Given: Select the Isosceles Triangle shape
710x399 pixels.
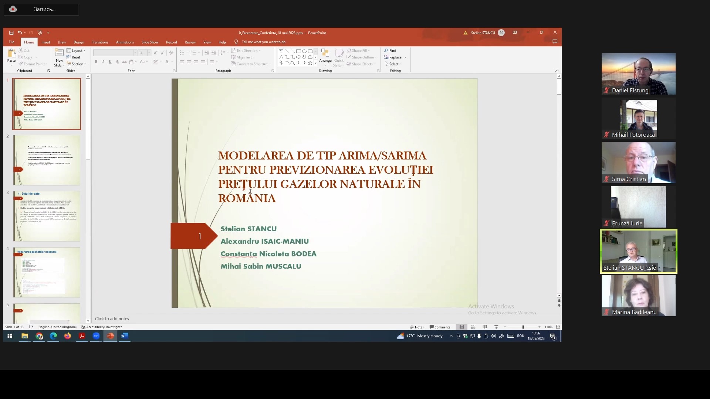Looking at the screenshot, I should click(x=281, y=57).
